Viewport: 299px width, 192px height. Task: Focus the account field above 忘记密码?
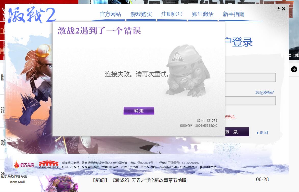pyautogui.click(x=250, y=77)
